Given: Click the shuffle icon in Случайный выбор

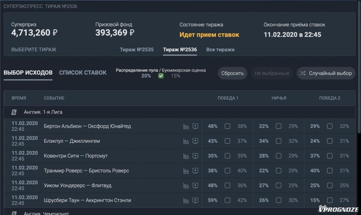Looking at the screenshot, I should click(302, 73).
